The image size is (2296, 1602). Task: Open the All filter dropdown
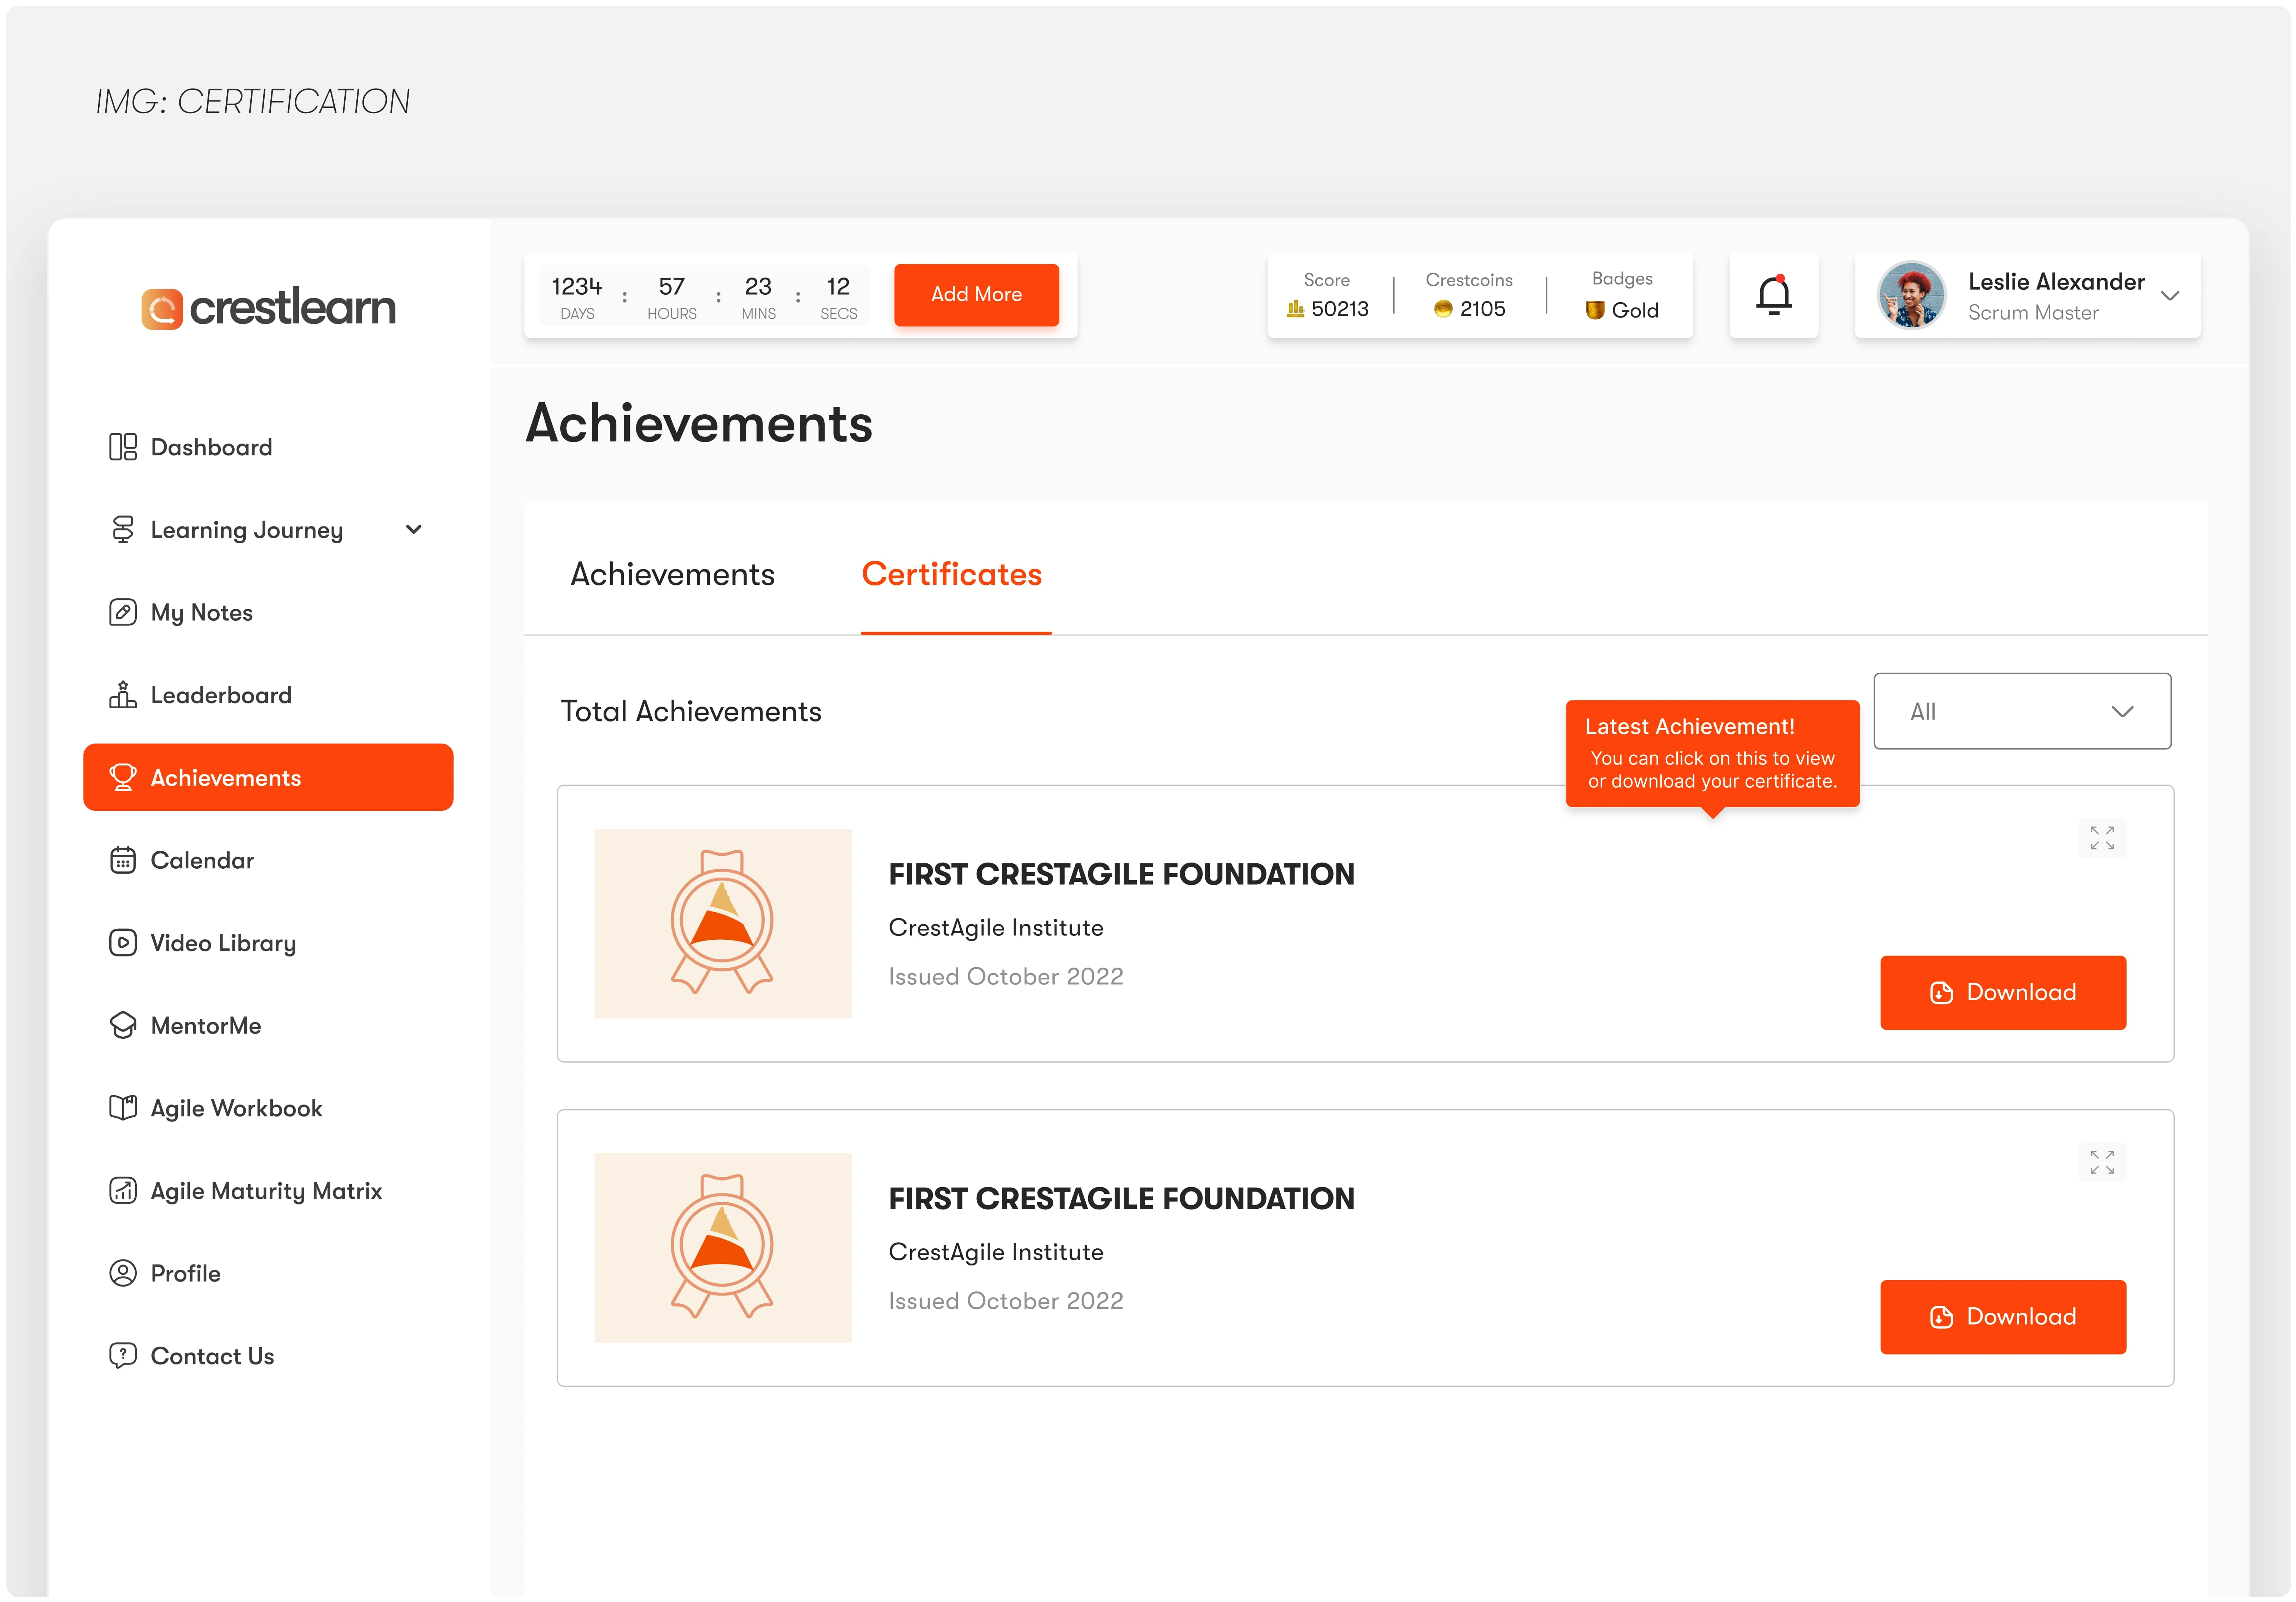2022,711
